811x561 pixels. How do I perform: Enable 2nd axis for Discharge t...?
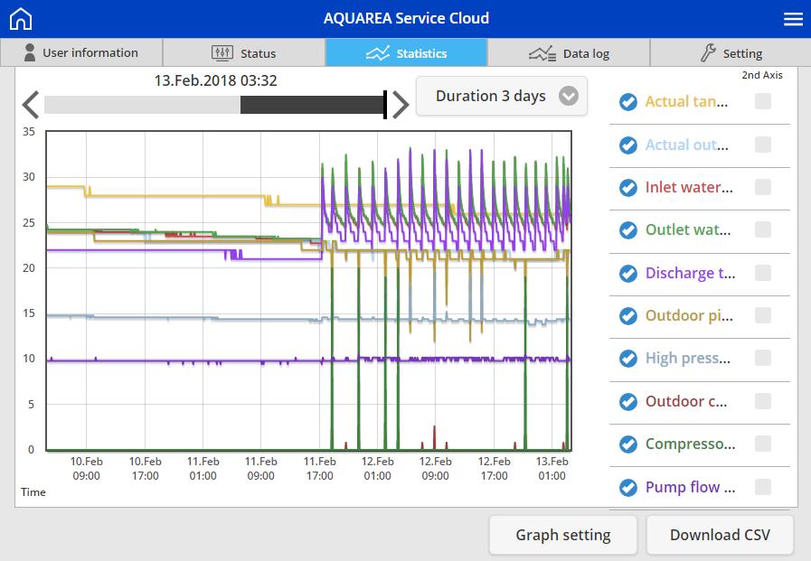click(763, 273)
